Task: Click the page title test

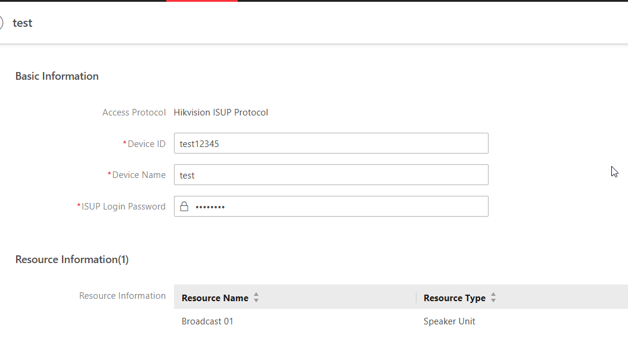Action: [x=23, y=23]
